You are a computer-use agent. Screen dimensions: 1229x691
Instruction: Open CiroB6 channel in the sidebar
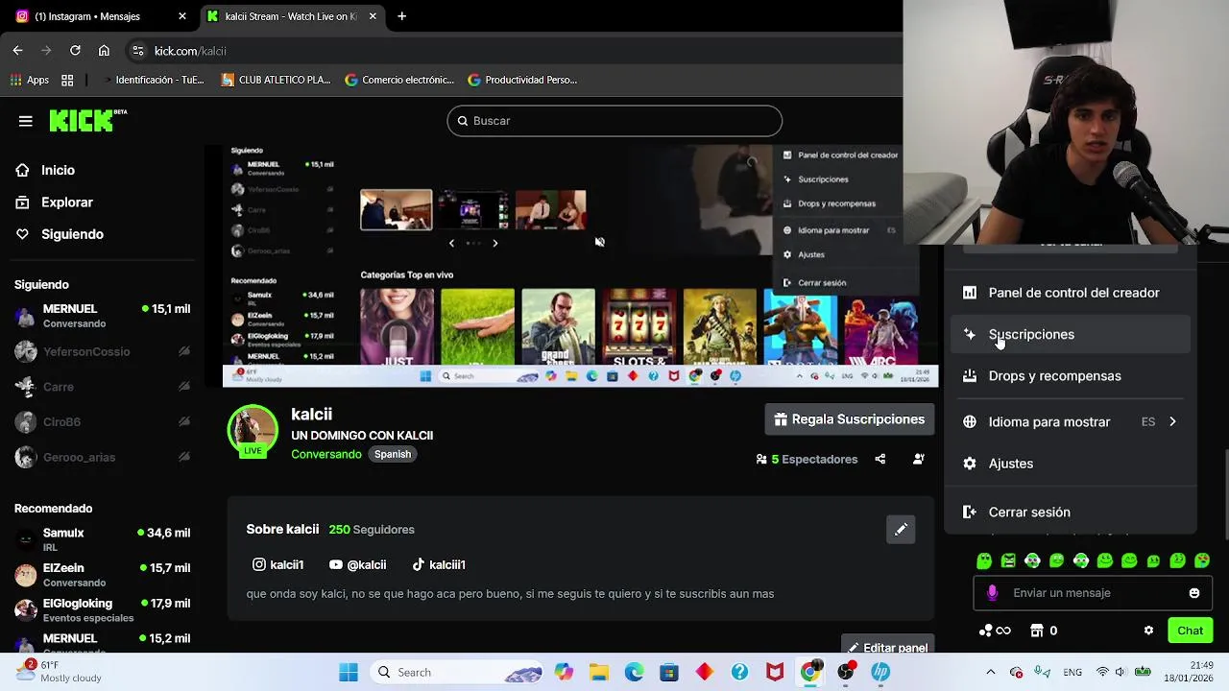pos(103,422)
